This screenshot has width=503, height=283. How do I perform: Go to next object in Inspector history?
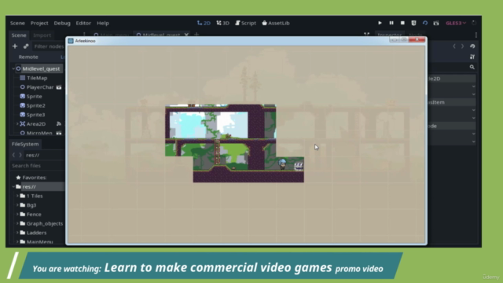pyautogui.click(x=462, y=46)
